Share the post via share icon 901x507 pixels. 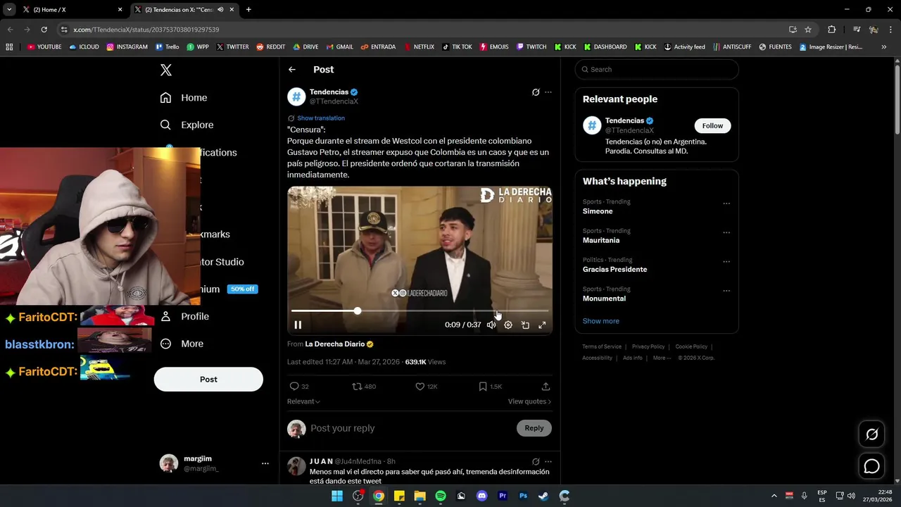(x=546, y=387)
